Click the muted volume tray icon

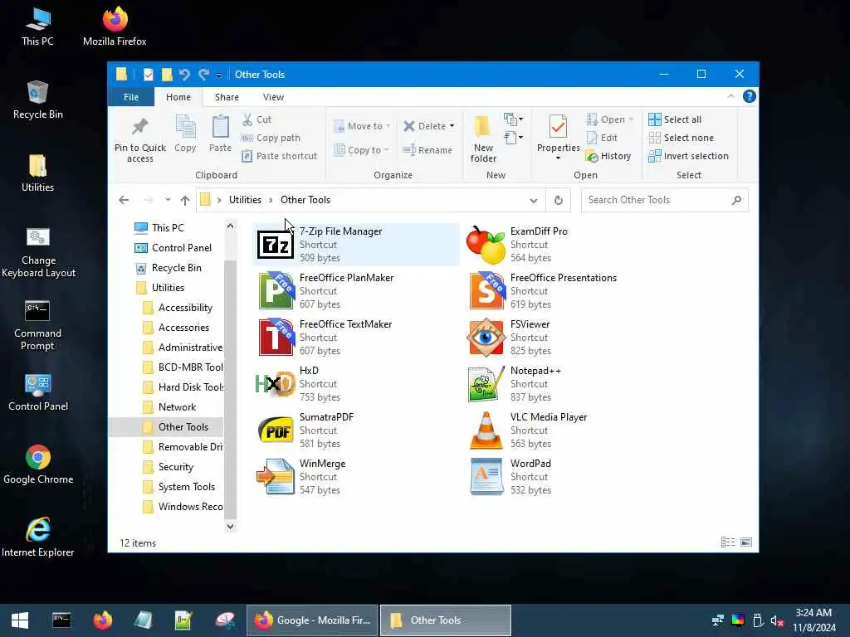click(x=777, y=620)
